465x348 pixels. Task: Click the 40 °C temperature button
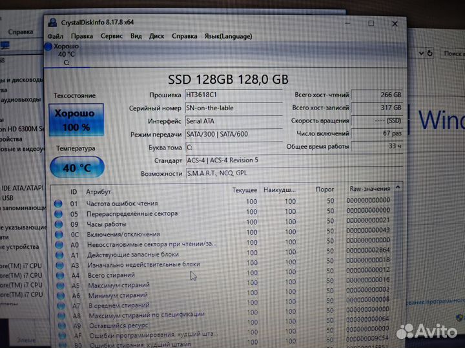point(77,168)
